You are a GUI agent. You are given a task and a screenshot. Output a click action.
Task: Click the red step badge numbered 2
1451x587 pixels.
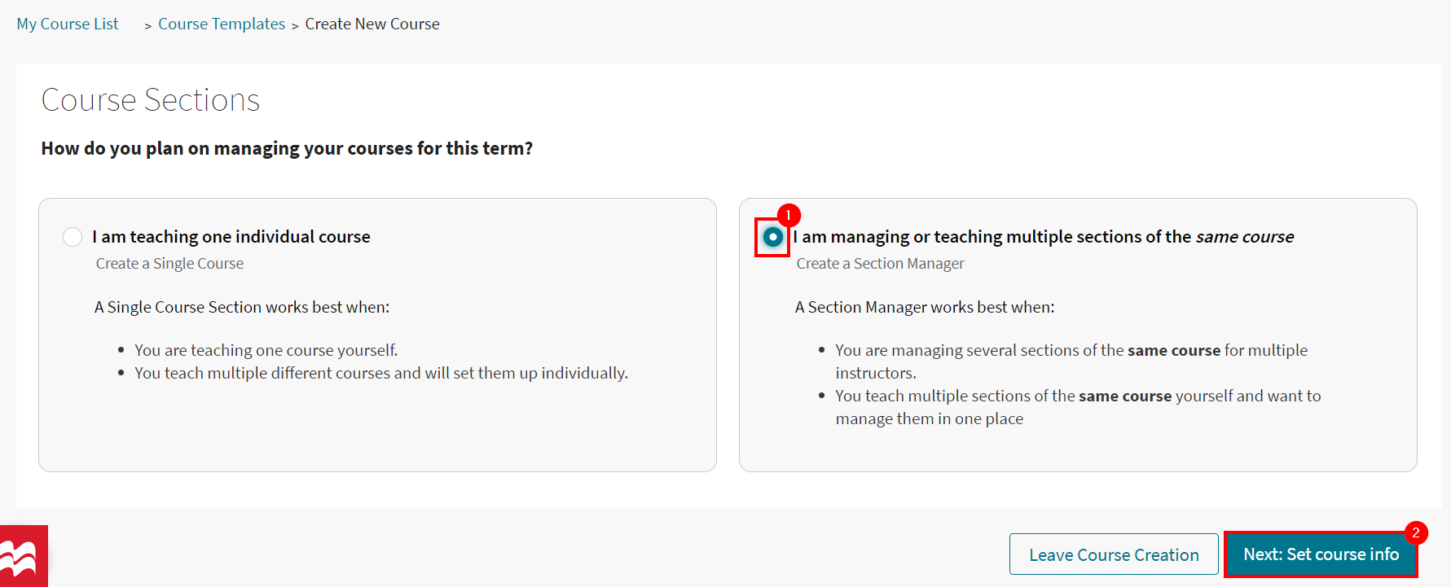1418,533
